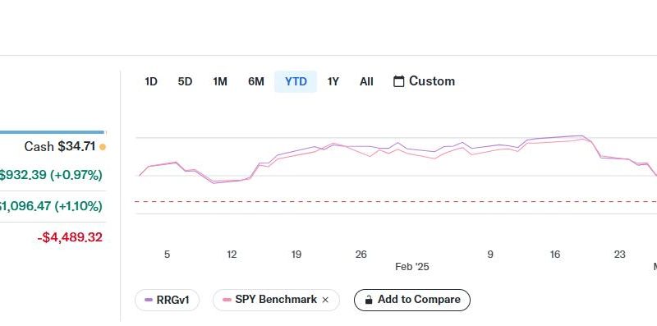Image resolution: width=657 pixels, height=326 pixels.
Task: Toggle the RRGv1 series chip
Action: [168, 300]
